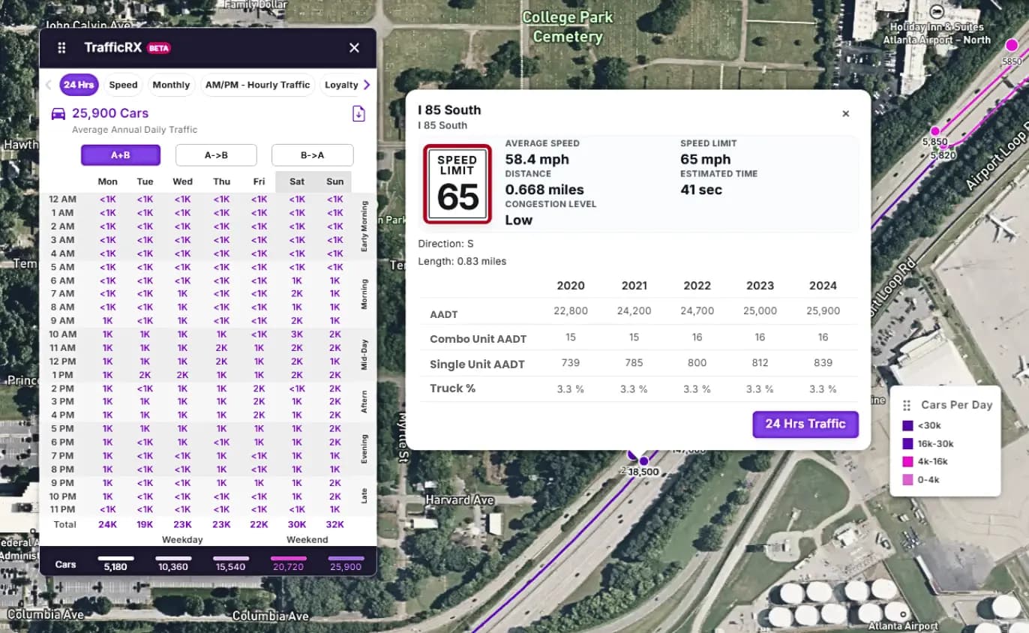The height and width of the screenshot is (633, 1029).
Task: Click the car icon beside 25,900 Cars
Action: pyautogui.click(x=58, y=114)
